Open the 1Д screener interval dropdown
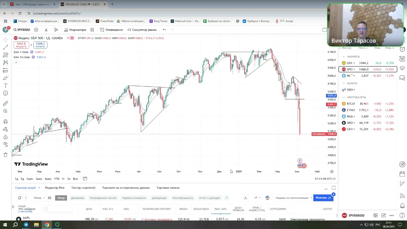This screenshot has height=229, width=407. coord(257,198)
